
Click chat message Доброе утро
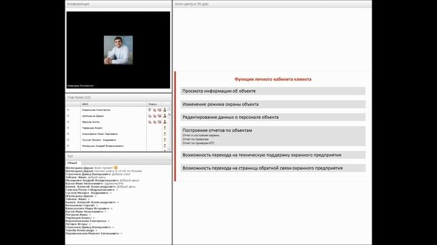[122, 174]
